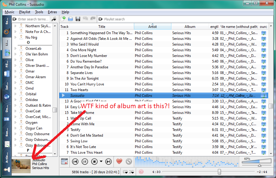The height and width of the screenshot is (178, 276).
Task: Open the repeat mode dropdown
Action: pos(125,172)
